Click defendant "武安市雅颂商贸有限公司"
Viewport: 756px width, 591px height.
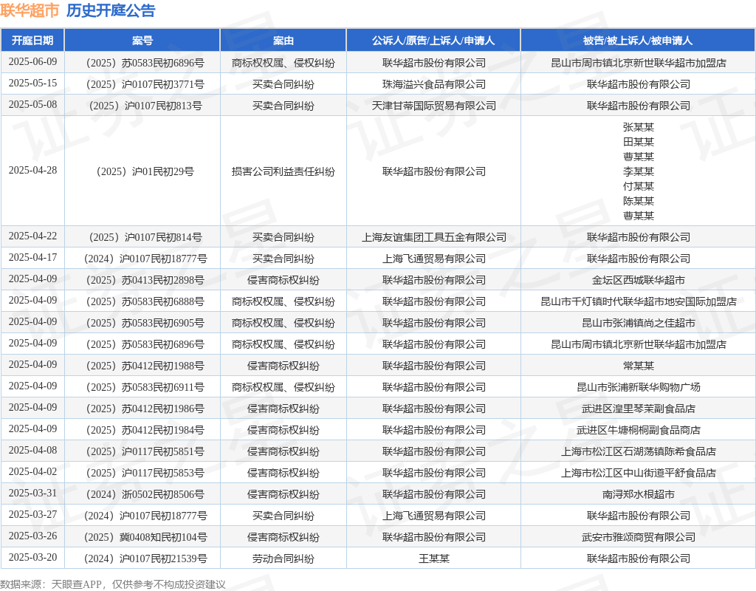click(x=639, y=538)
